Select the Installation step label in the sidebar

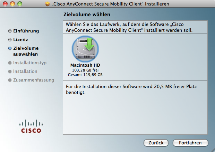point(25,72)
